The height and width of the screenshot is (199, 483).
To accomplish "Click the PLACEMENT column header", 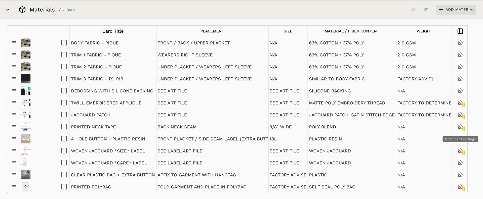I will click(x=212, y=31).
